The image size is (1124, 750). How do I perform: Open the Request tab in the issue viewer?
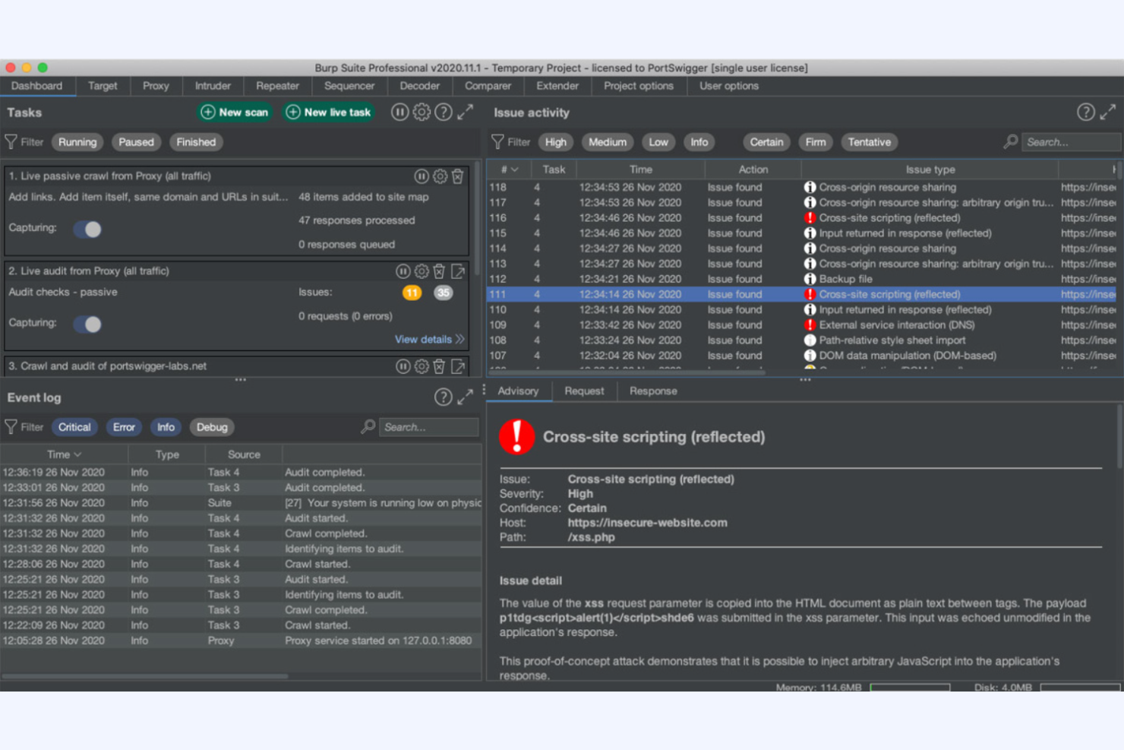(584, 391)
